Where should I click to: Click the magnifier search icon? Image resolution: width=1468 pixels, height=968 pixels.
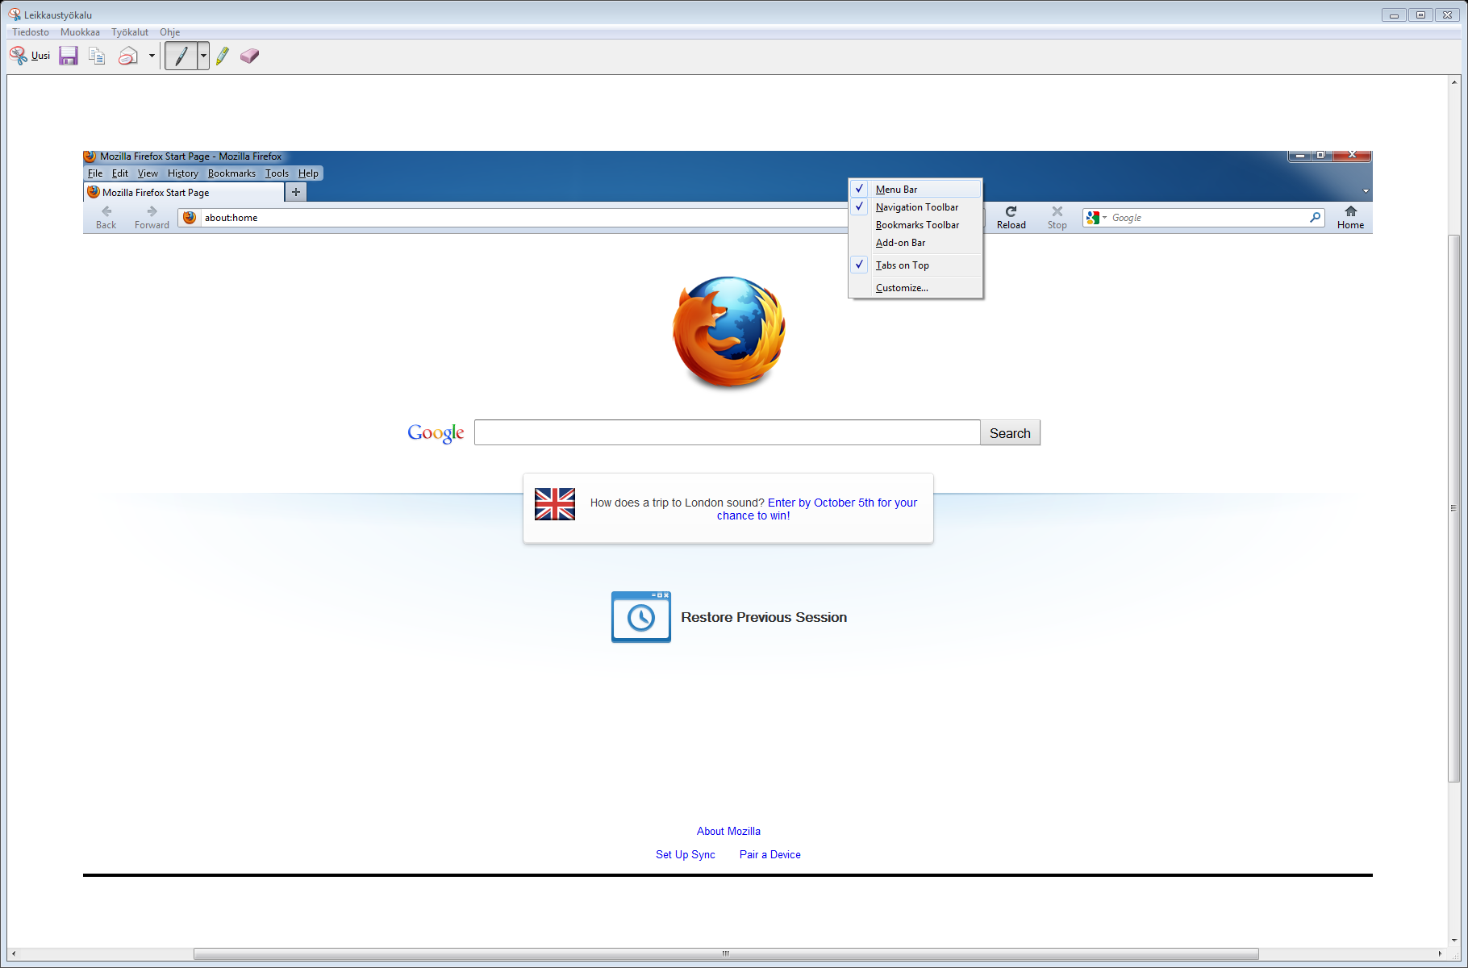coord(1315,217)
